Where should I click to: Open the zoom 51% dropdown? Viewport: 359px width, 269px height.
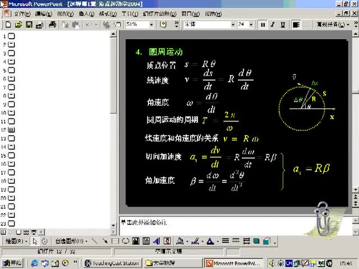pyautogui.click(x=151, y=25)
